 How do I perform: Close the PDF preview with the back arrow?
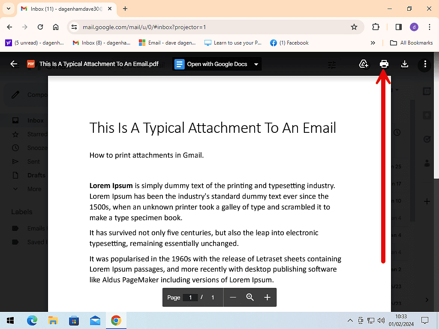(x=13, y=64)
